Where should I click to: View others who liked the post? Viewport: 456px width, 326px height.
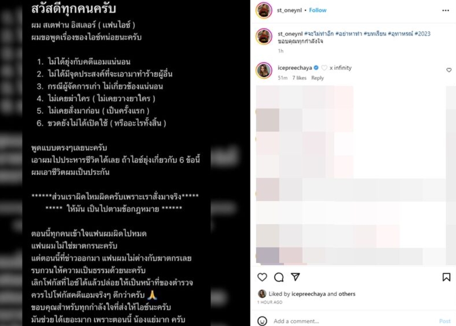347,294
